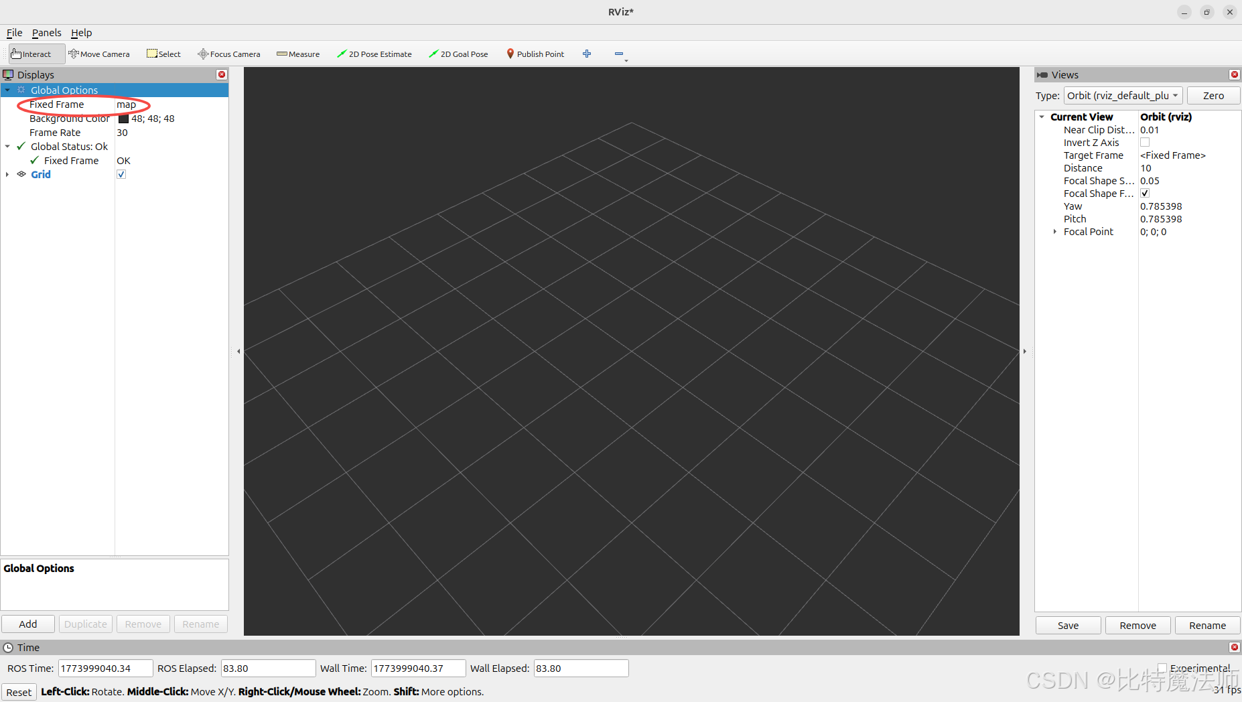Click the Background Color swatch

pyautogui.click(x=123, y=119)
